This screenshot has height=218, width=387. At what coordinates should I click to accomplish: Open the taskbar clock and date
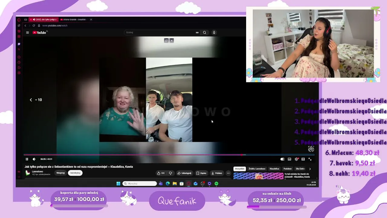tap(311, 183)
